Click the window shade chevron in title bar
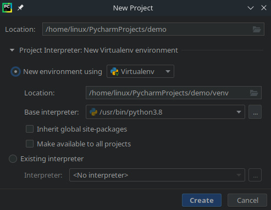 tap(251, 8)
